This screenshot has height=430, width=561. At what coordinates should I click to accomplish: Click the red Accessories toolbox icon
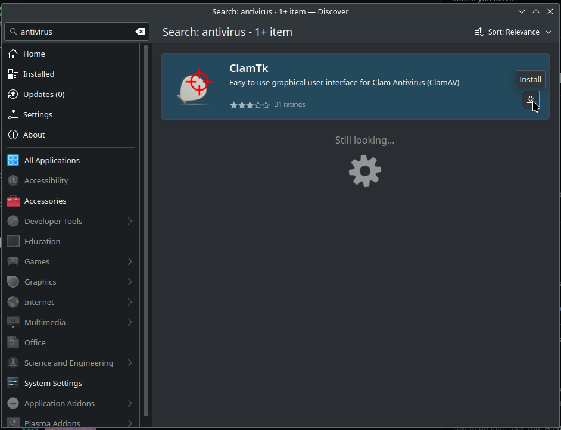coord(13,201)
